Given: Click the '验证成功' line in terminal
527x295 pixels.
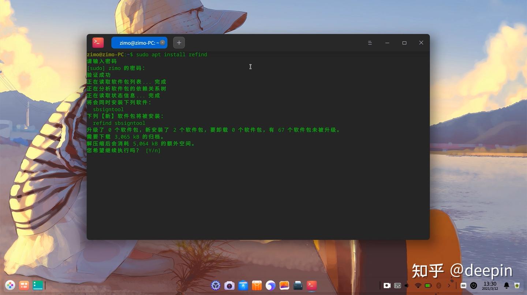Looking at the screenshot, I should coord(98,75).
